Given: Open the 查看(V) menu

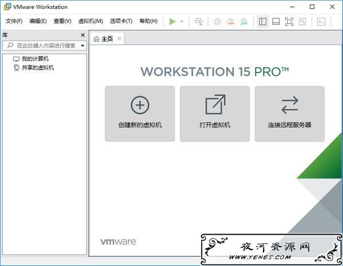Looking at the screenshot, I should pyautogui.click(x=62, y=21).
